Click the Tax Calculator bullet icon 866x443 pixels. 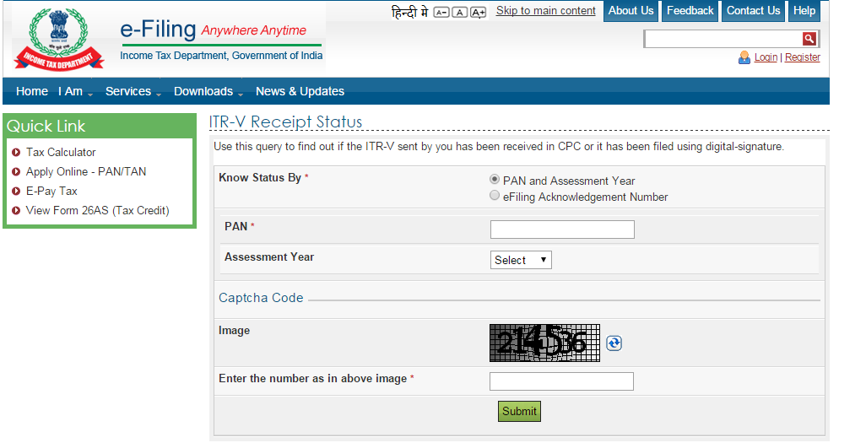pyautogui.click(x=16, y=152)
